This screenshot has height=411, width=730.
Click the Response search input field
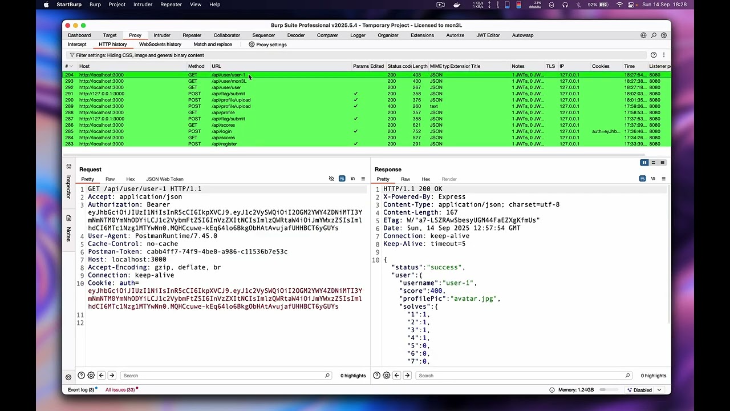coord(524,376)
